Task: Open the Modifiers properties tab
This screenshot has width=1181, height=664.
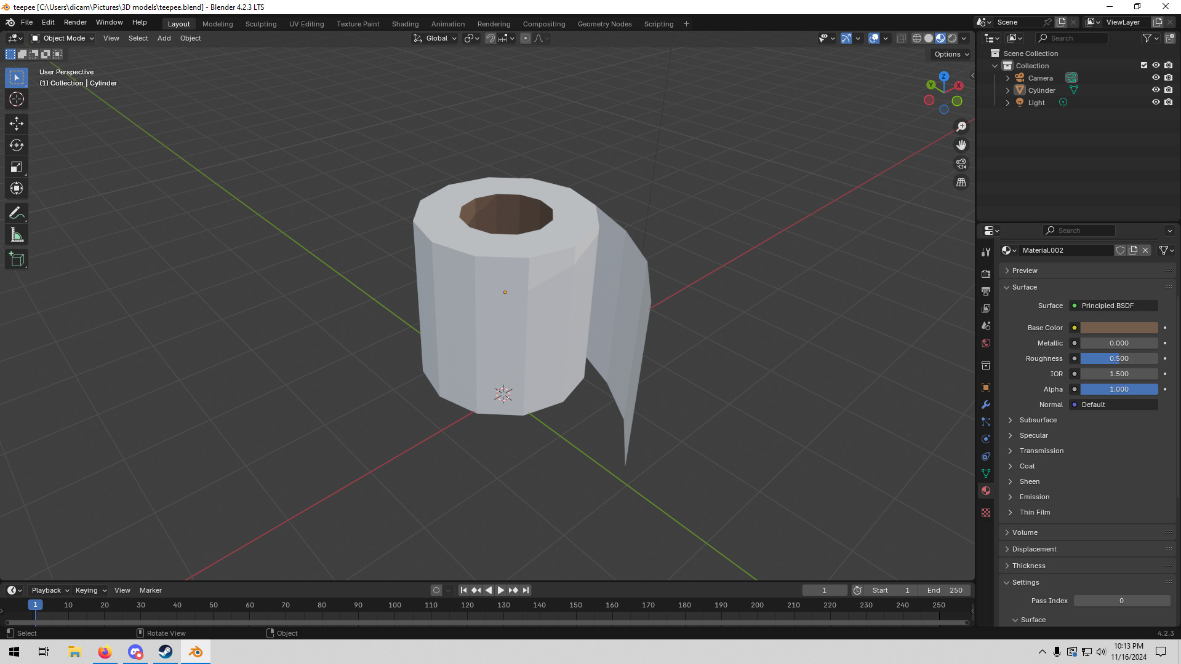Action: click(986, 405)
